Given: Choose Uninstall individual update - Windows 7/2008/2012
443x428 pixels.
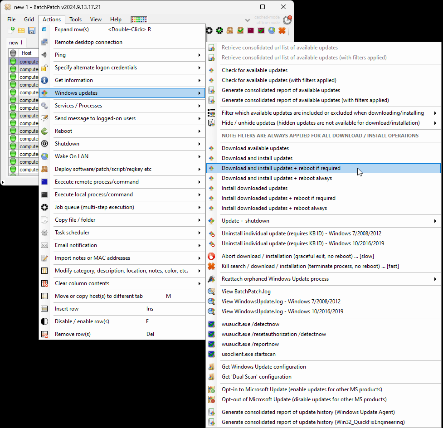Looking at the screenshot, I should point(302,233).
